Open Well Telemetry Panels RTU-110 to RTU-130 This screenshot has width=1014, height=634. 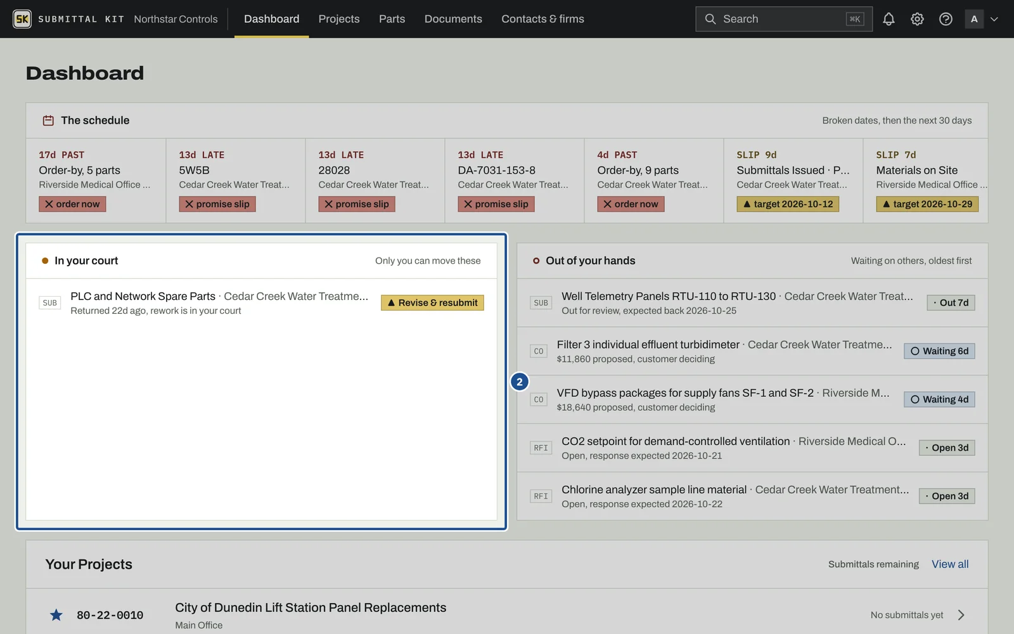coord(669,296)
